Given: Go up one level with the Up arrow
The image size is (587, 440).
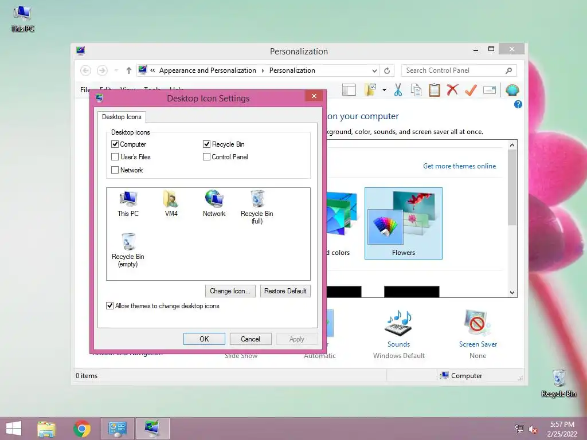Looking at the screenshot, I should [129, 70].
